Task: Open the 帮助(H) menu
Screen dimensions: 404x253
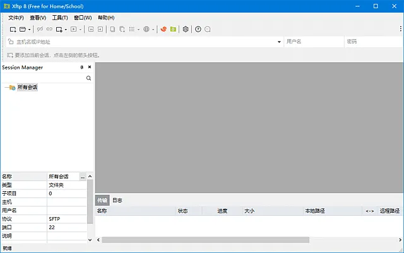Action: pyautogui.click(x=106, y=18)
